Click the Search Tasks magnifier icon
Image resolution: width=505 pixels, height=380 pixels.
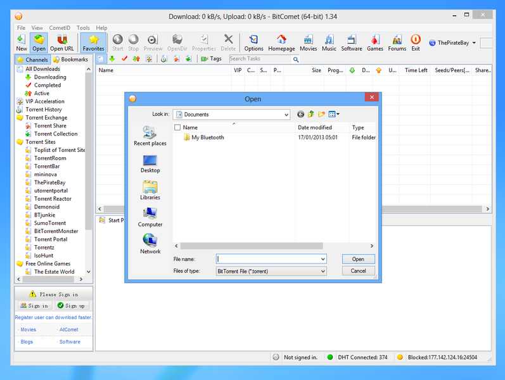pos(296,60)
